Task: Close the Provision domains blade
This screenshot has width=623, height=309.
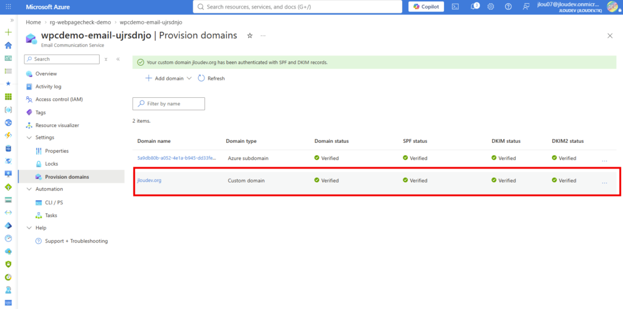Action: (x=610, y=36)
